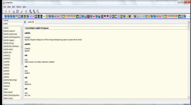Pronounce the word with the speaker icon
Image resolution: width=191 pixels, height=105 pixels.
(x=26, y=12)
